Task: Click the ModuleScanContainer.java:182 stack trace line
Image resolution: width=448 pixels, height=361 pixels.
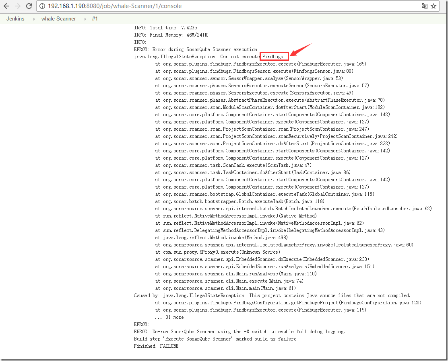Action: coord(270,107)
